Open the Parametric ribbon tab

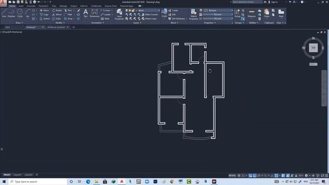(43, 6)
